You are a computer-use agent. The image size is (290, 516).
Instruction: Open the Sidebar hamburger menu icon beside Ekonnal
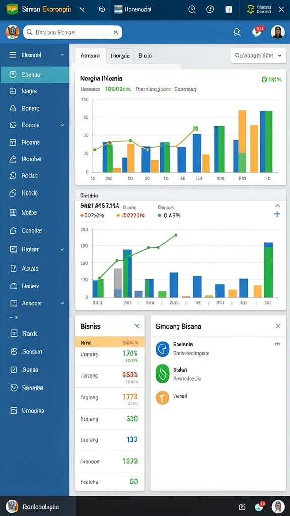[x=13, y=55]
